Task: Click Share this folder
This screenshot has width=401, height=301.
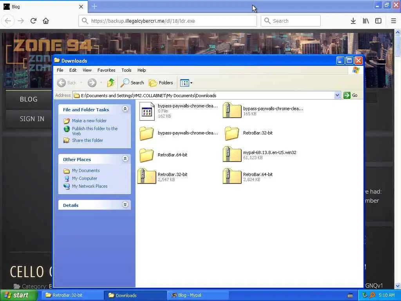Action: (87, 140)
